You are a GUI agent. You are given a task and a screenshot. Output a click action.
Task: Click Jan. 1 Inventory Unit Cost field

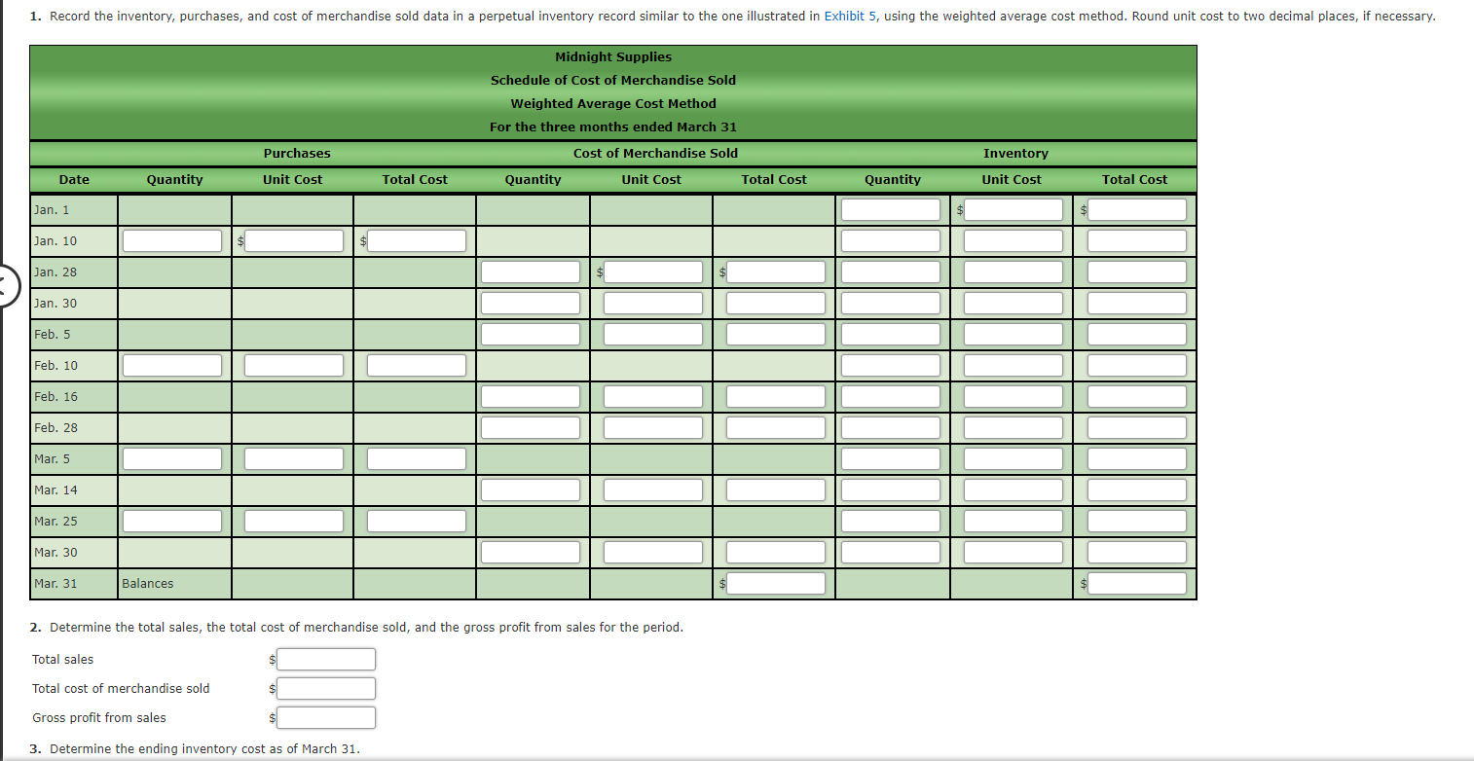[x=1013, y=209]
